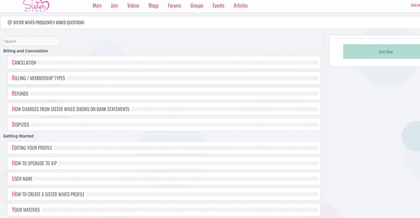Select Groups in navigation bar
This screenshot has height=218, width=420.
(x=197, y=6)
